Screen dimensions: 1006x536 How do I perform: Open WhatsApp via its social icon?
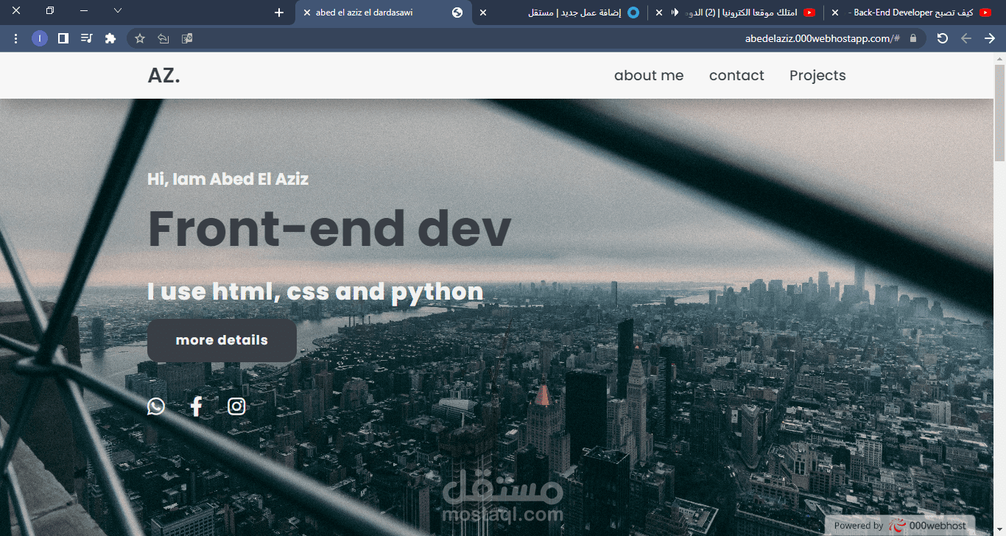pos(155,406)
